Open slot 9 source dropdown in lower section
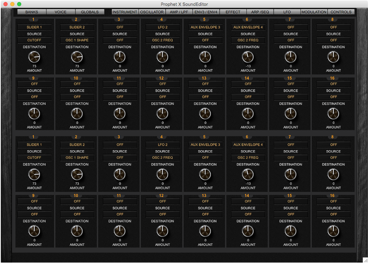Image resolution: width=368 pixels, height=263 pixels. [x=34, y=201]
